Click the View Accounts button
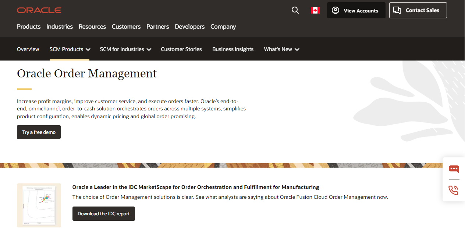465x230 pixels. 356,10
